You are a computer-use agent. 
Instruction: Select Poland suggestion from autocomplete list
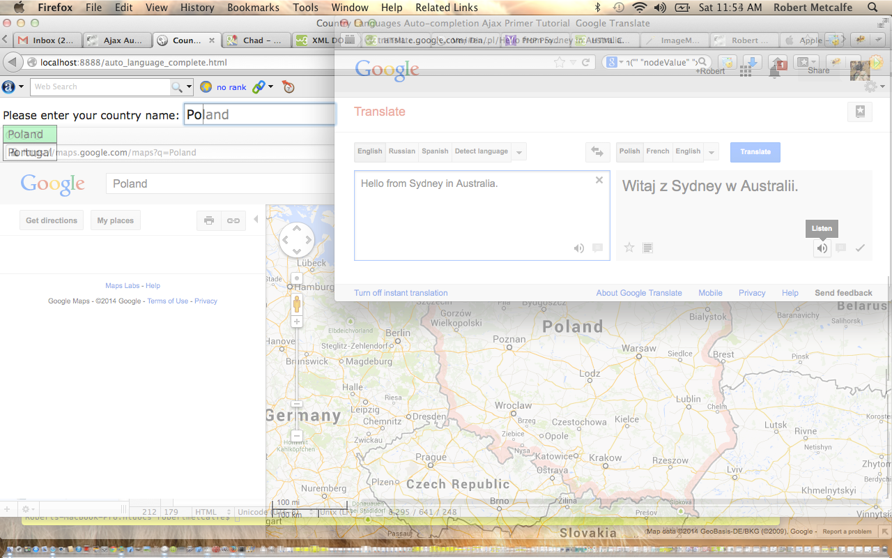(x=30, y=135)
